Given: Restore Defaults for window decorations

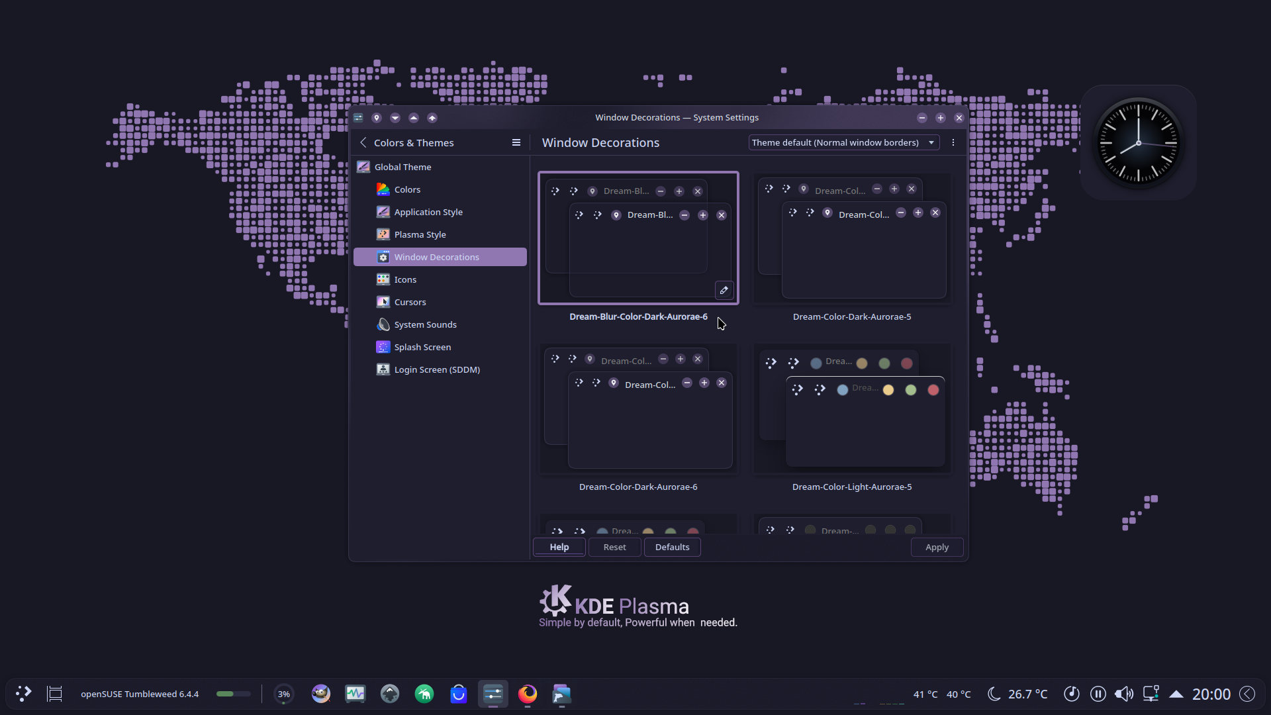Looking at the screenshot, I should coord(671,547).
